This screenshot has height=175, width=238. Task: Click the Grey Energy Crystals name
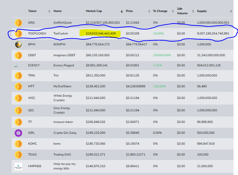[x=62, y=110]
